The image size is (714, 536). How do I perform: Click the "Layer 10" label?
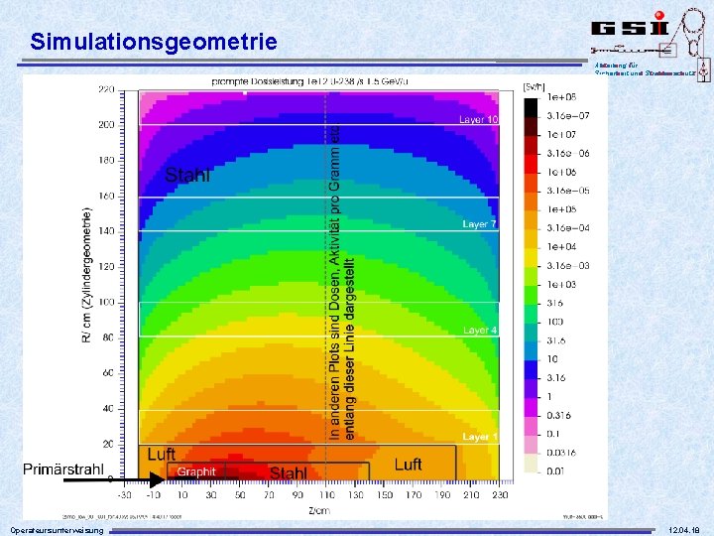click(x=479, y=119)
